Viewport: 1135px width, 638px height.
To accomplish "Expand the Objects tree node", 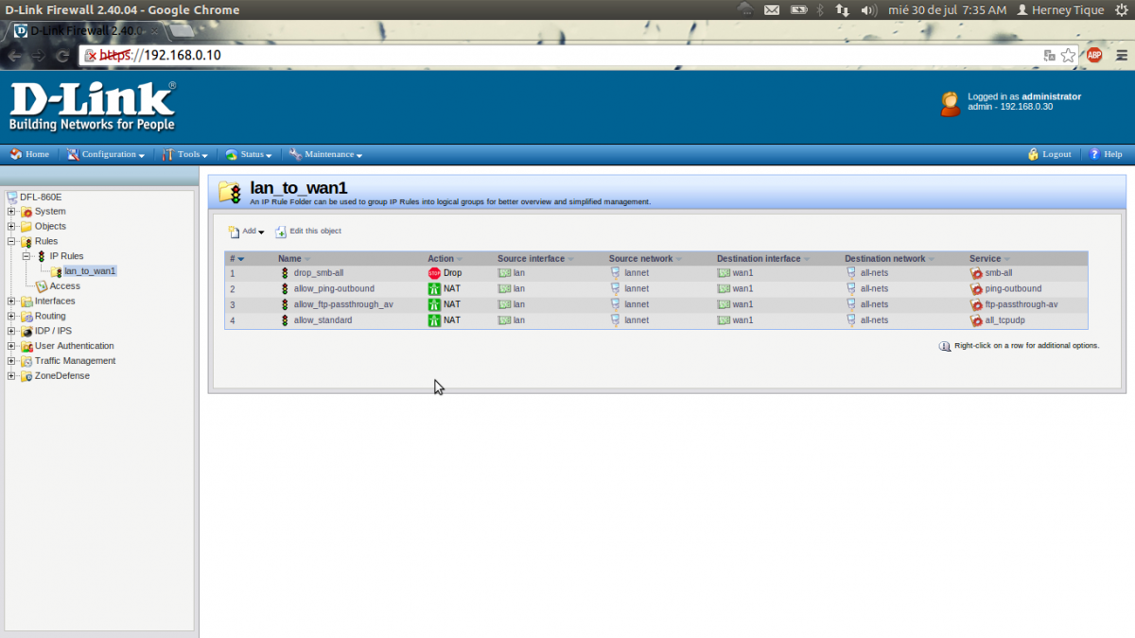I will click(x=11, y=227).
